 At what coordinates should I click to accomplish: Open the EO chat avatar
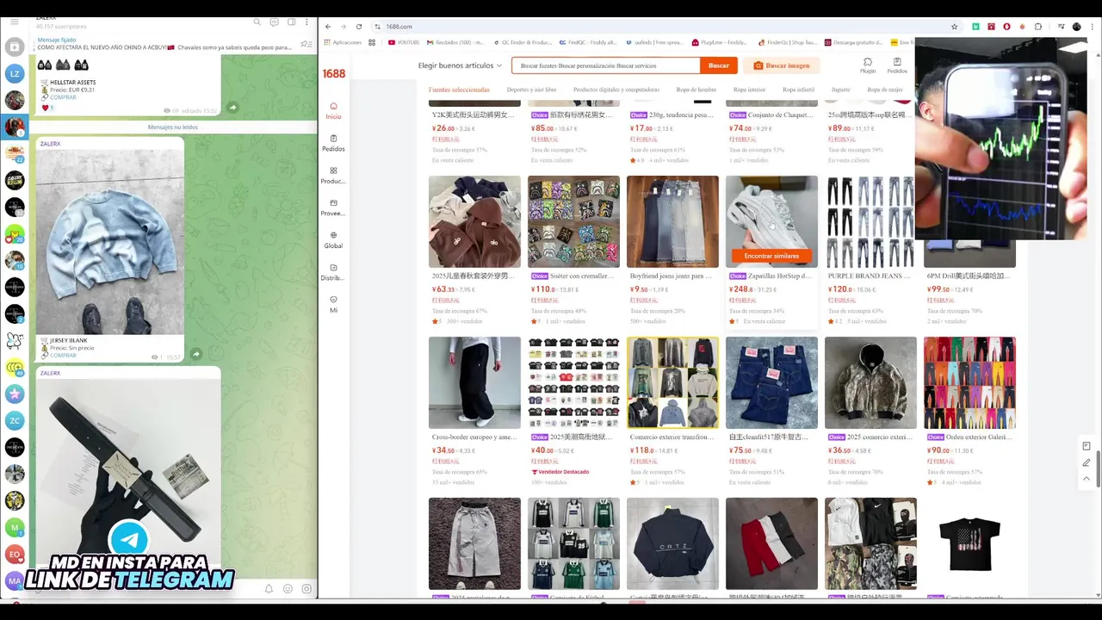coord(15,555)
